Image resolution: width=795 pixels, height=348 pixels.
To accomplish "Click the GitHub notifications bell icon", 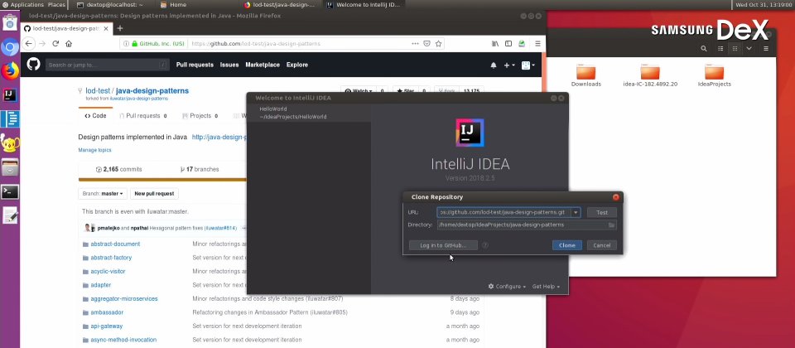I will [494, 65].
